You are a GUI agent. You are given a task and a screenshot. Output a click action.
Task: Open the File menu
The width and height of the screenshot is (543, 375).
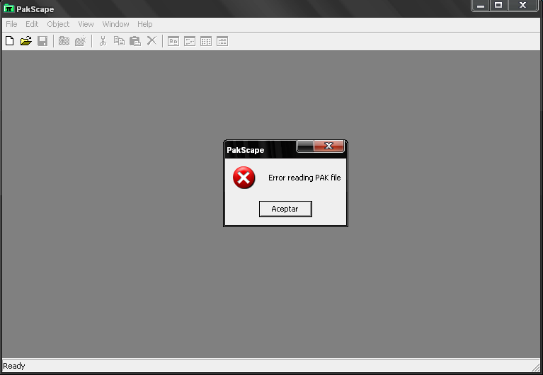click(11, 24)
